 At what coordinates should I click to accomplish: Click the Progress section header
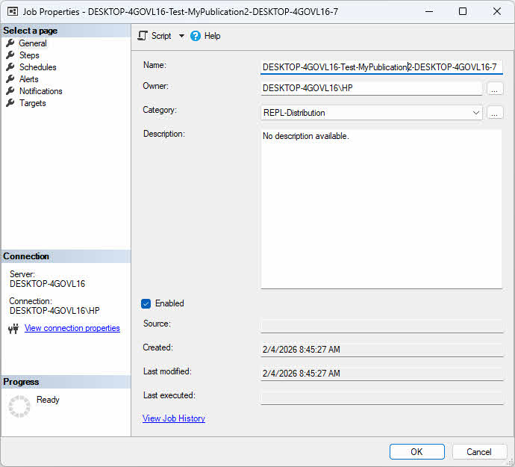[66, 382]
